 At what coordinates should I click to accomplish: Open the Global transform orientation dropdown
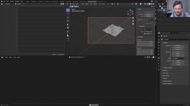point(103,4)
